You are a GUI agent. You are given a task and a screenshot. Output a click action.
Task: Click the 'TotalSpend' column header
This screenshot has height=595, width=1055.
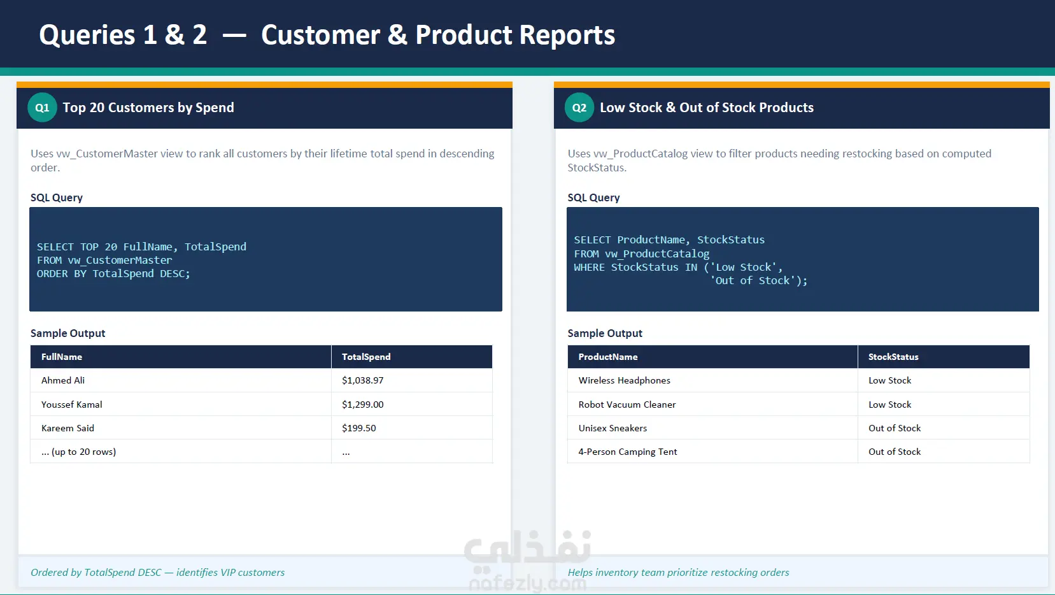(x=412, y=357)
